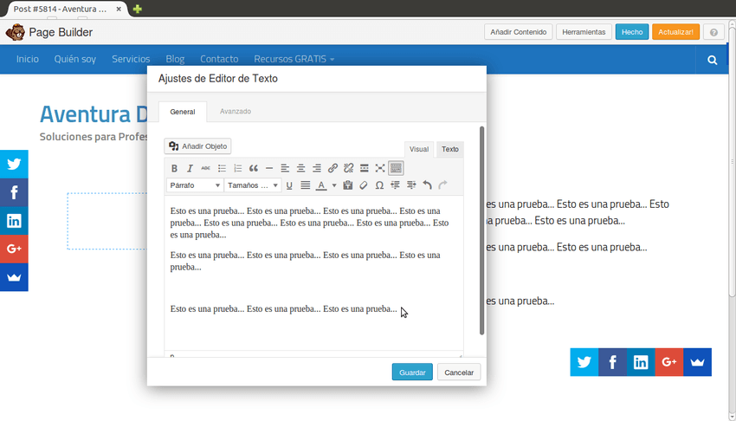The width and height of the screenshot is (736, 421).
Task: Toggle underline formatting in second toolbar row
Action: pyautogui.click(x=289, y=185)
